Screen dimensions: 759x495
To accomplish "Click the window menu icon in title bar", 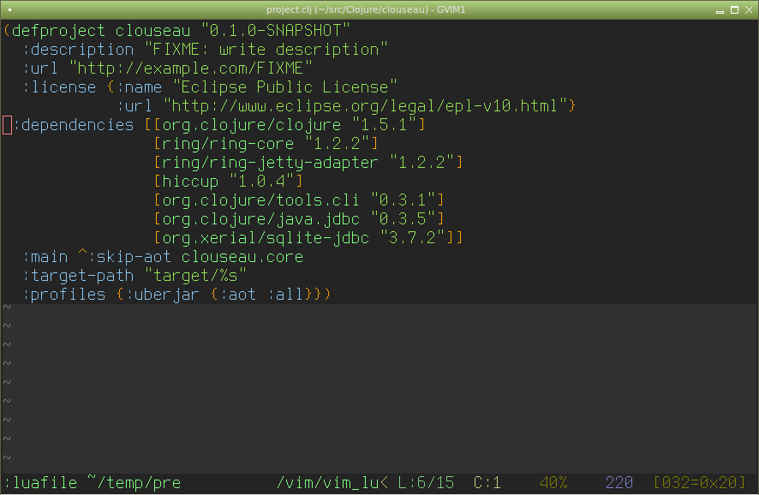I will [x=9, y=9].
